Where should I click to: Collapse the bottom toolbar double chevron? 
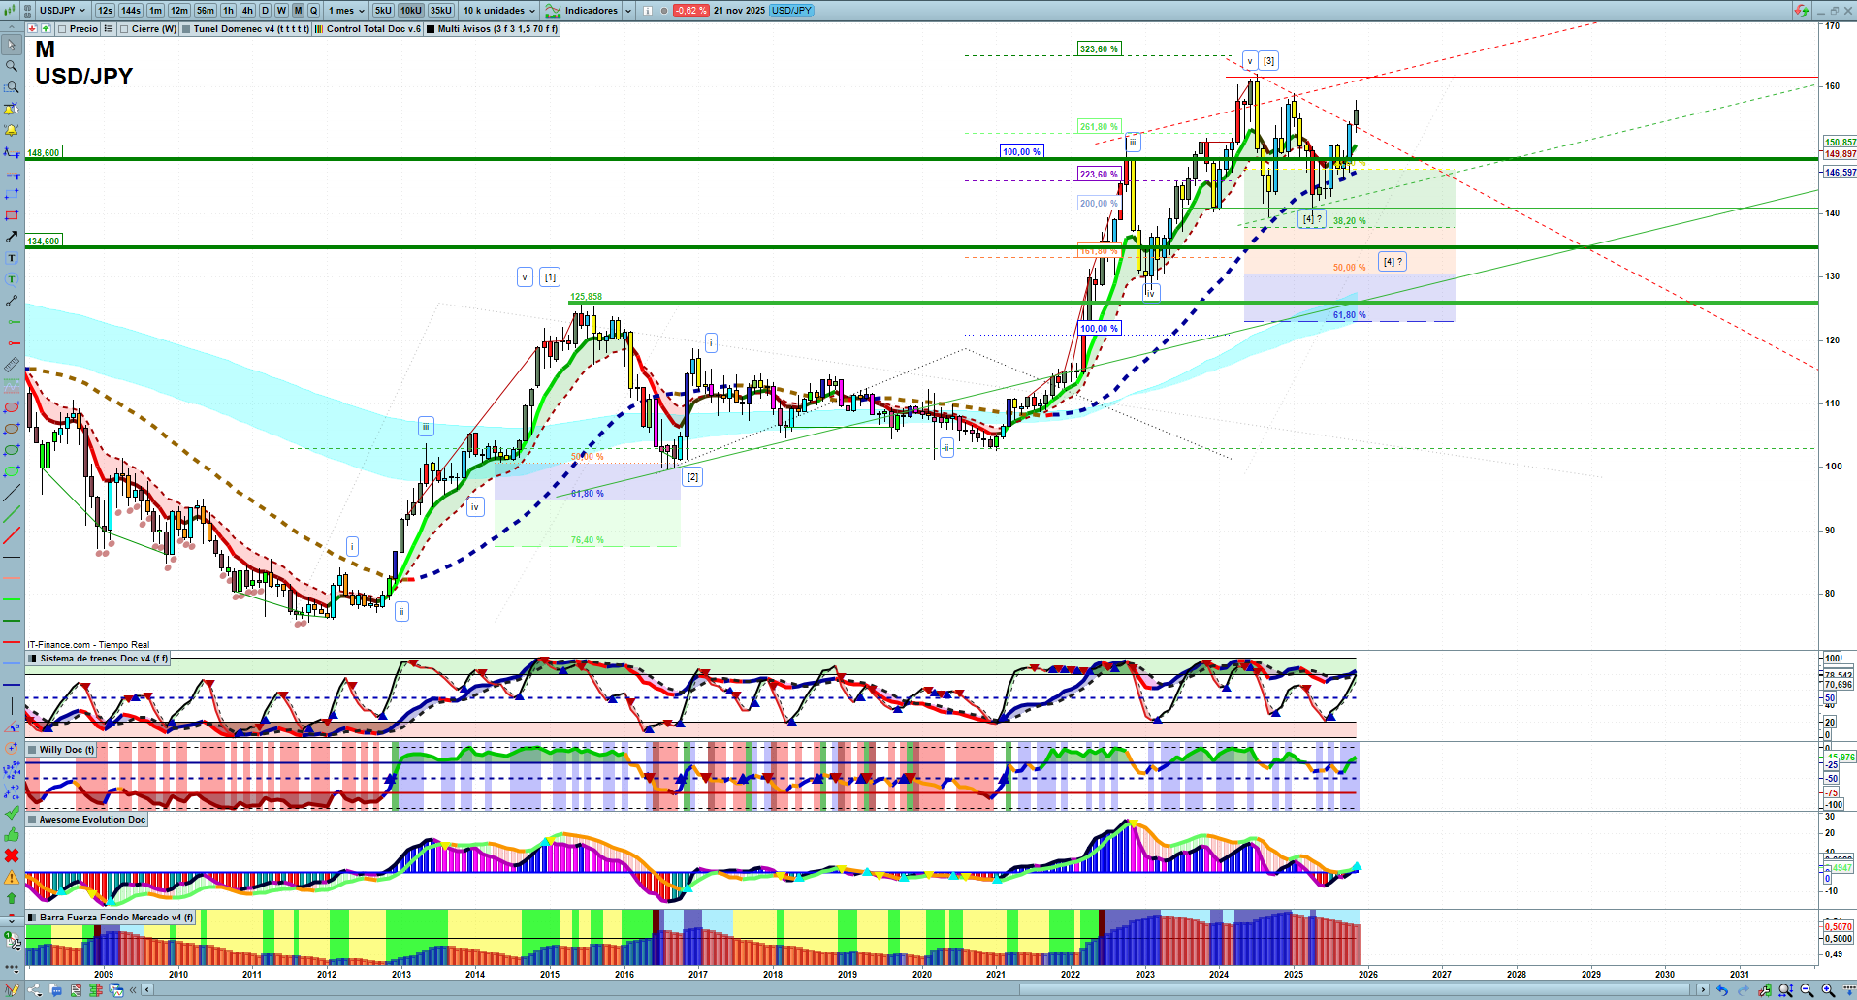pos(135,990)
